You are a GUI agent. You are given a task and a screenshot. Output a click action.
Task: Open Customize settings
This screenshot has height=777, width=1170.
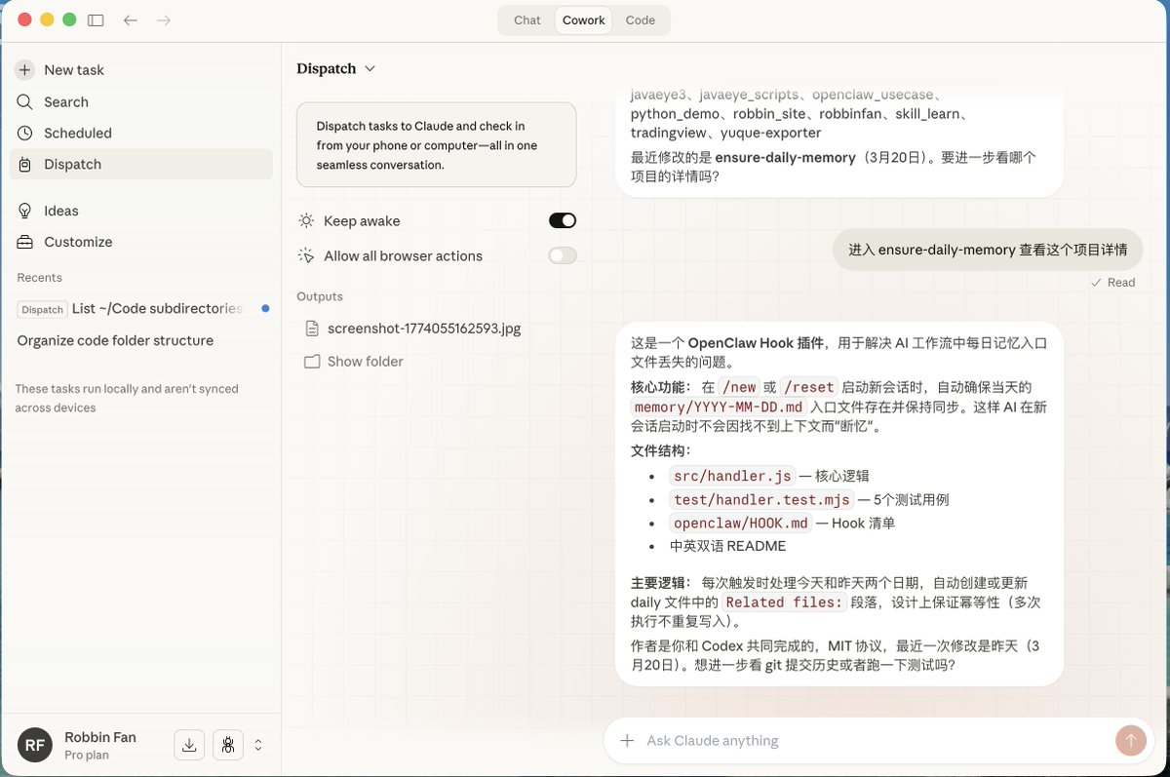[78, 242]
